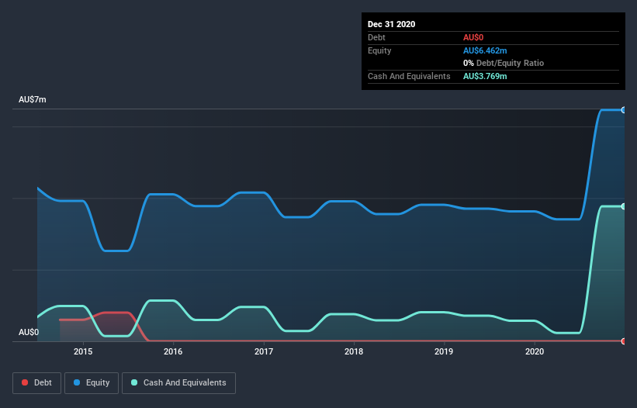Screen dimensions: 637x408
Task: Click the Dec 31 2020 tooltip date
Action: tap(391, 24)
